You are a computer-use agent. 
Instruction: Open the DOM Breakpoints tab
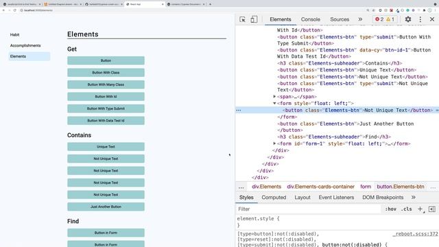tap(383, 198)
